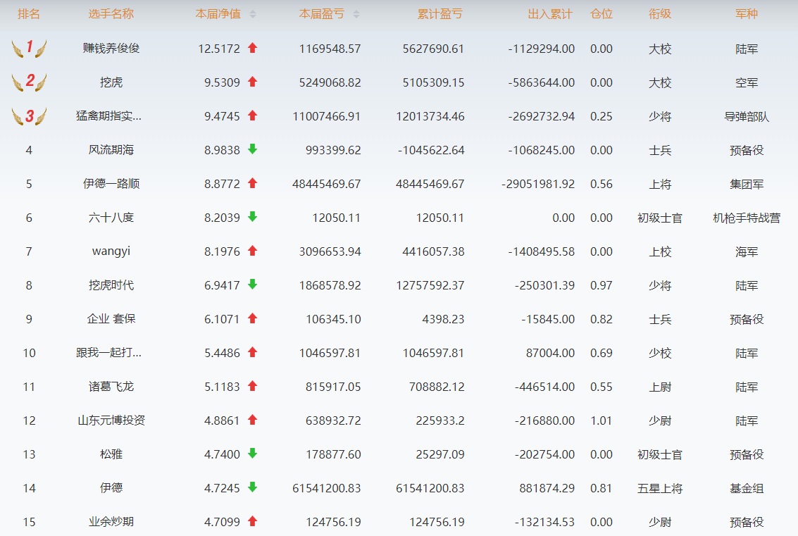Click red up arrow beside 4.8861

252,420
